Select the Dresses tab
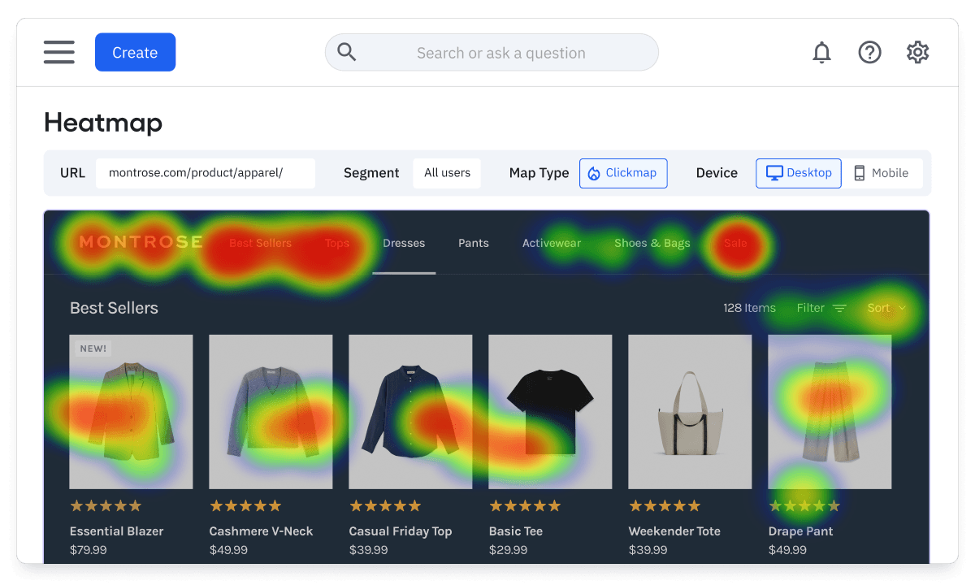The width and height of the screenshot is (975, 585). [x=404, y=244]
